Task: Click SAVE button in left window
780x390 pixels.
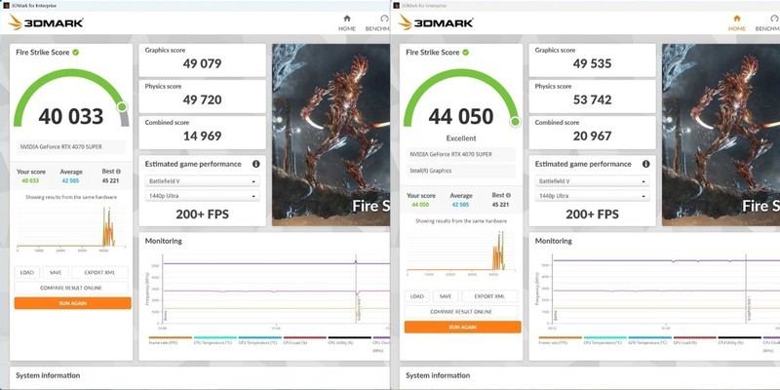Action: point(56,273)
